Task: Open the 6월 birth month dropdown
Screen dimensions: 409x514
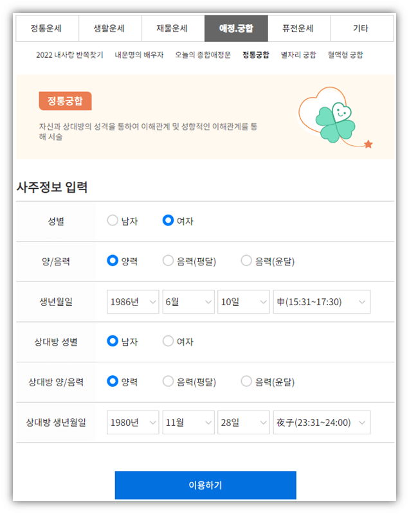Action: 188,301
